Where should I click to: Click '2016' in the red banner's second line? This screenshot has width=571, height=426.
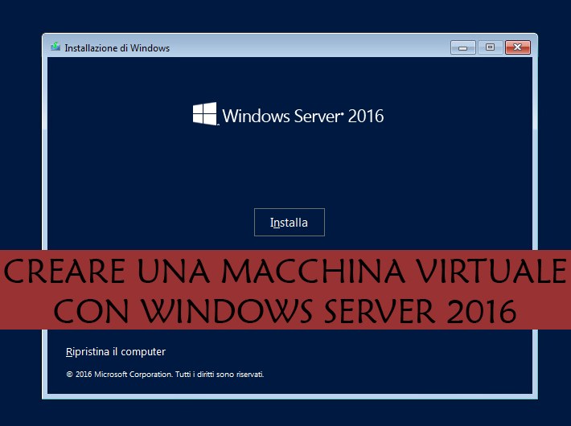coord(484,309)
